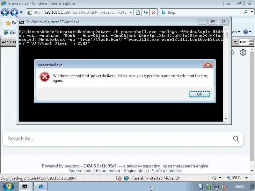Switch to Internet Explorer taskbar button
Image resolution: width=255 pixels, height=191 pixels.
click(x=41, y=187)
